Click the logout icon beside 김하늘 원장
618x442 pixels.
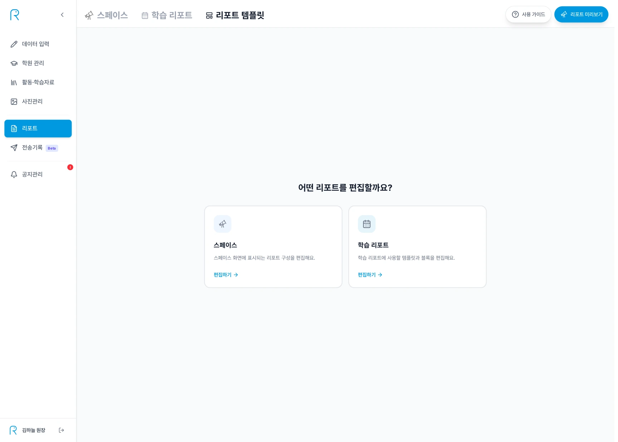coord(62,430)
